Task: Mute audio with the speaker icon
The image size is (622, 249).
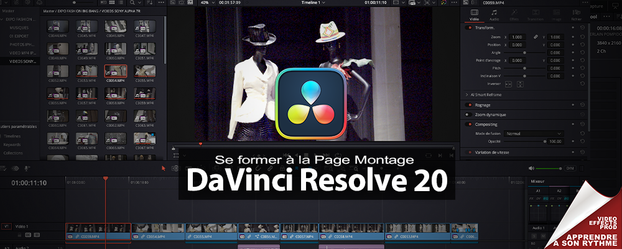Action: tap(531, 168)
